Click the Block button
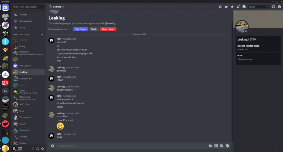Image resolution: width=283 pixels, height=152 pixels. coord(94,29)
